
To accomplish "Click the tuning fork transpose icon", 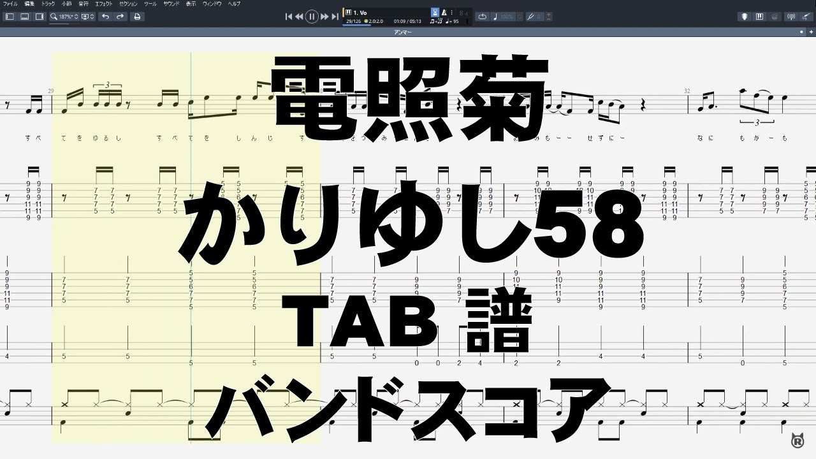I will coord(530,17).
